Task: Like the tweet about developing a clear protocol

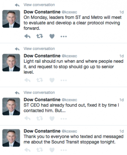Action: (x=52, y=37)
